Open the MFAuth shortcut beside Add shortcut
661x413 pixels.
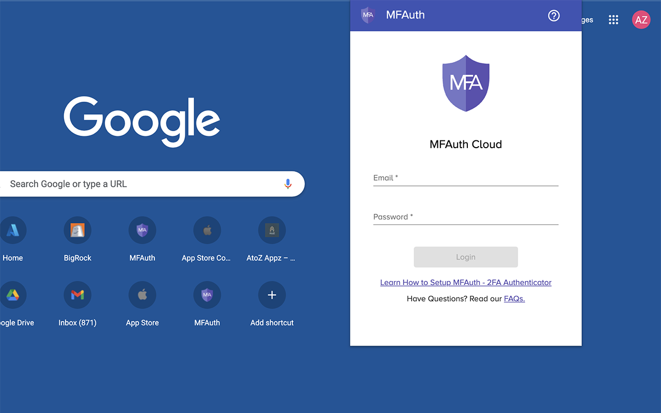point(207,295)
